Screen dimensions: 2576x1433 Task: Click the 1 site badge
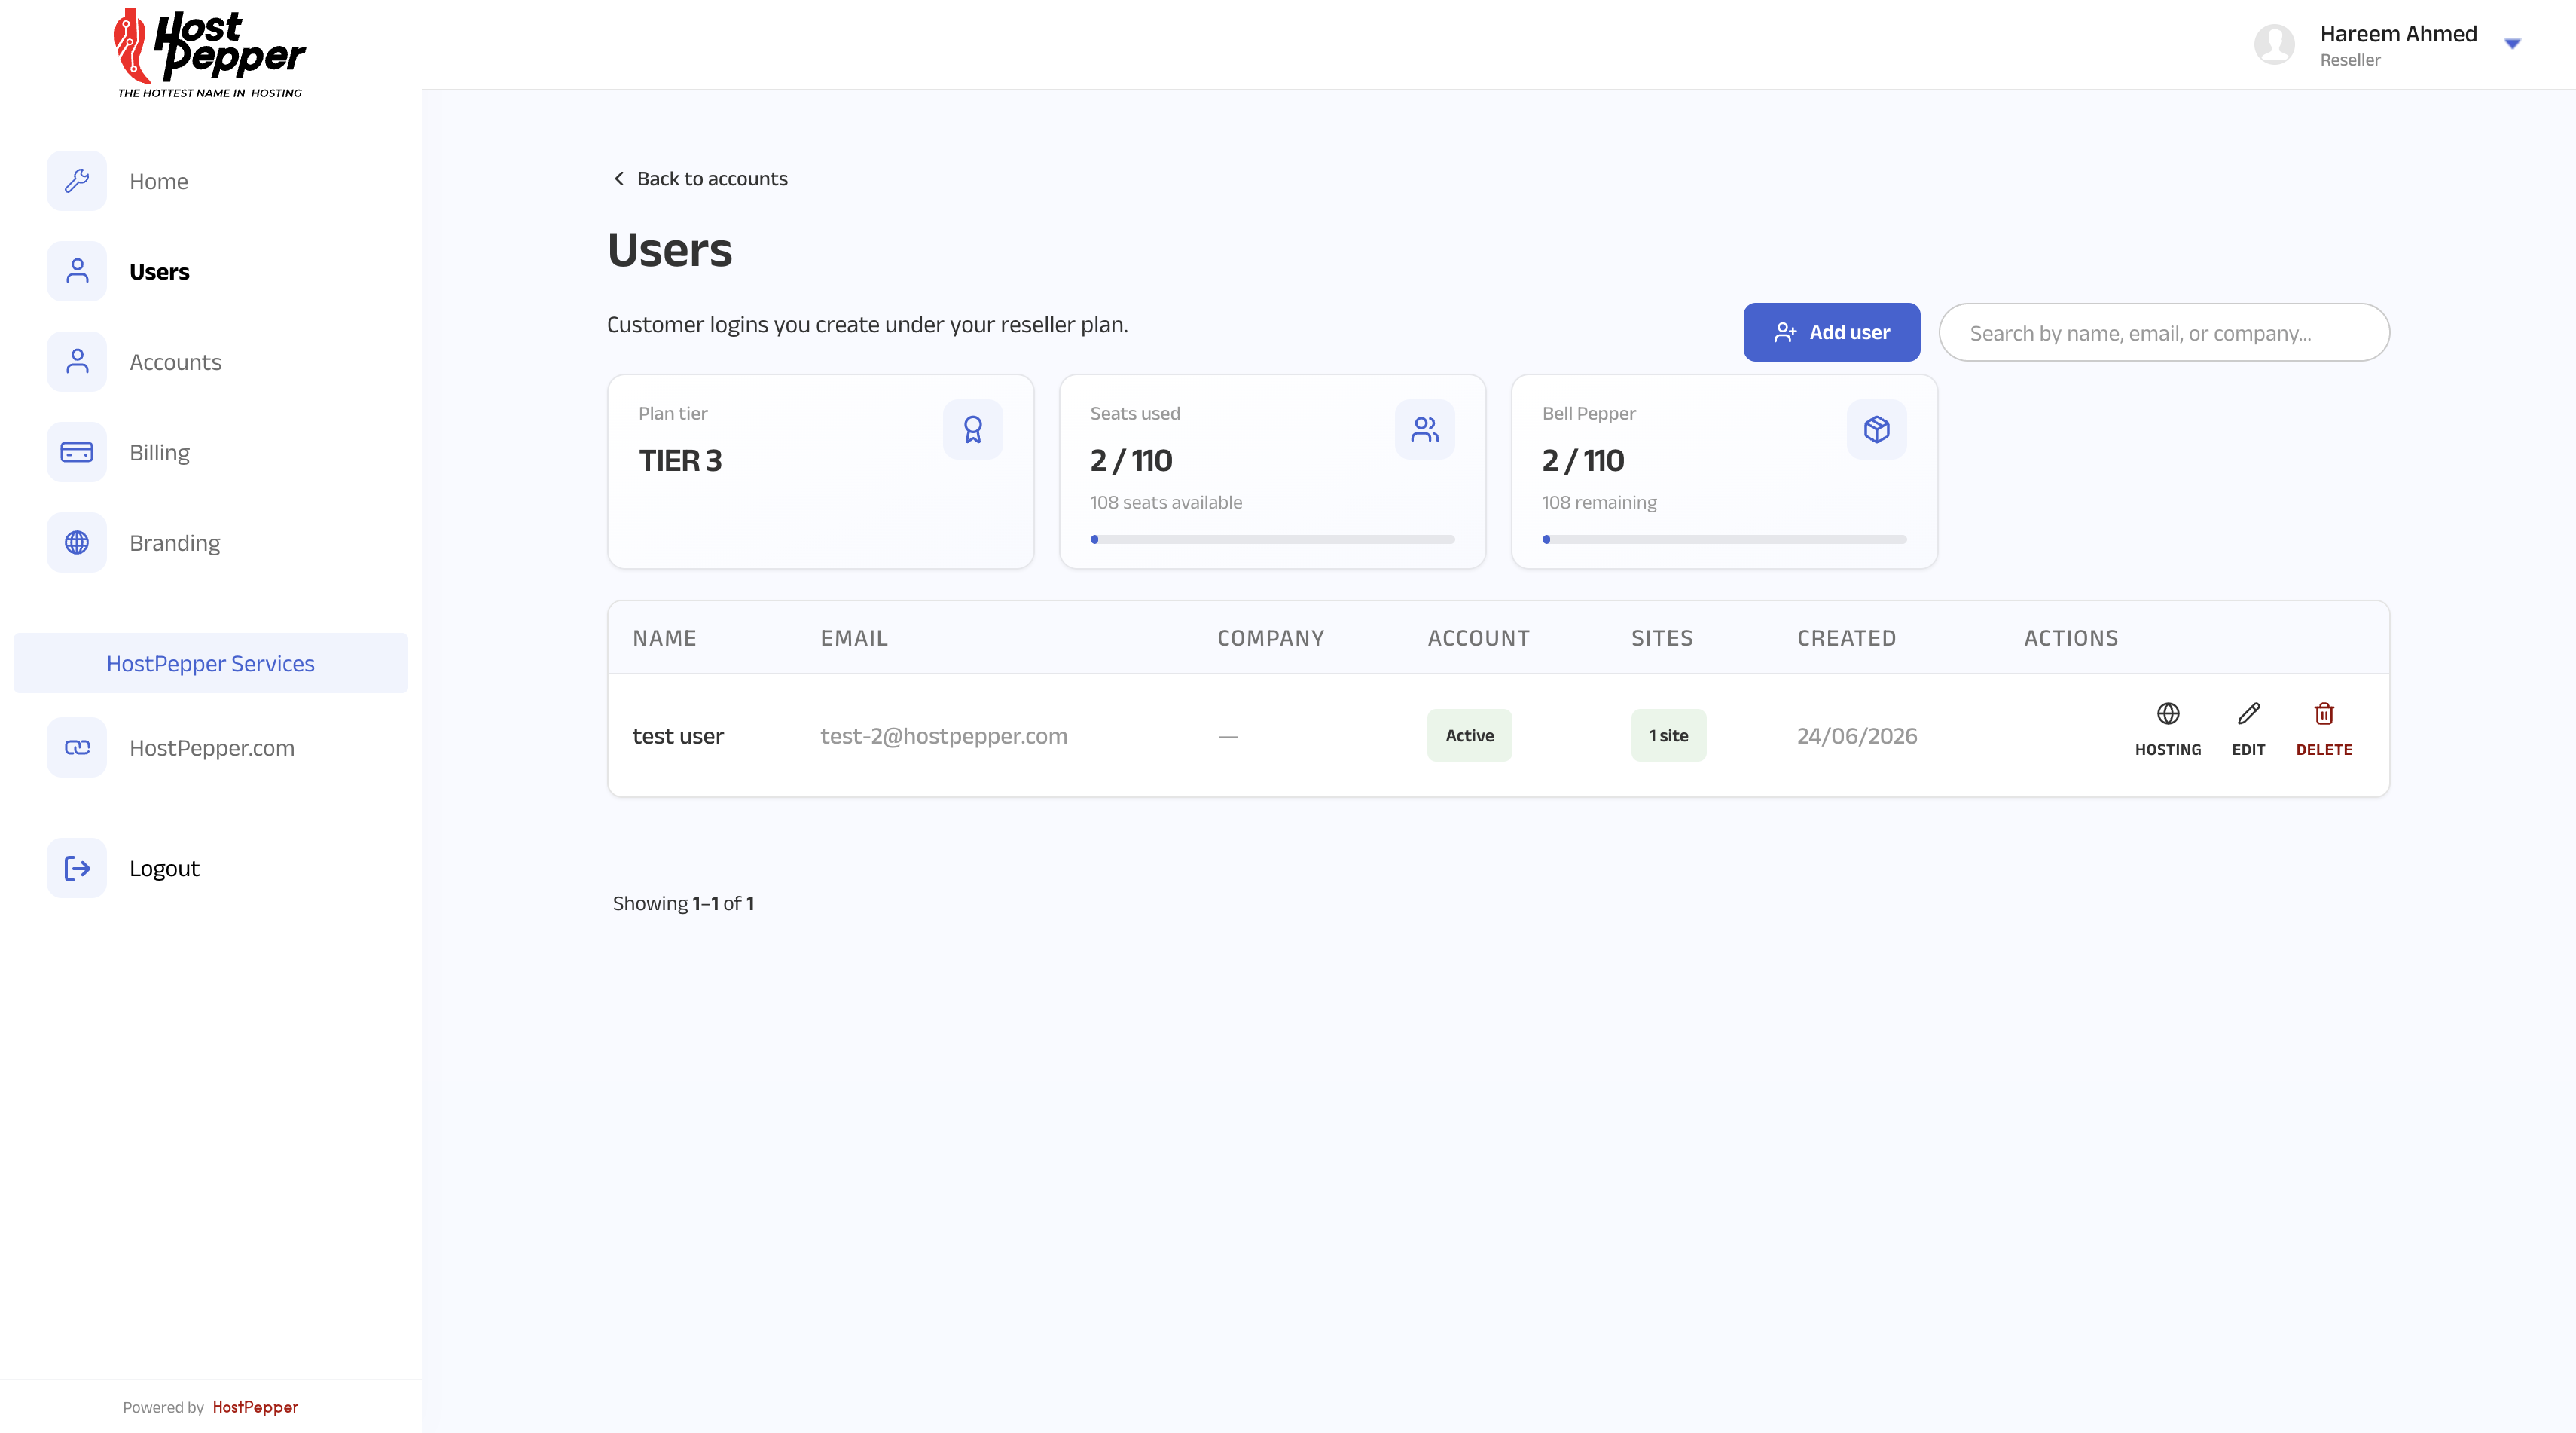coord(1668,736)
